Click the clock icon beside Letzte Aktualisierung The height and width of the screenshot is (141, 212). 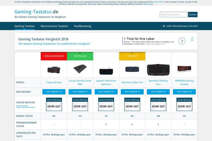click(x=164, y=26)
